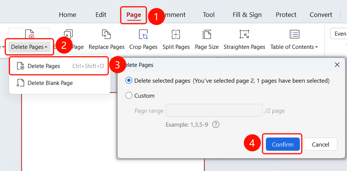Choose Delete Blank Page menu entry

(60, 83)
